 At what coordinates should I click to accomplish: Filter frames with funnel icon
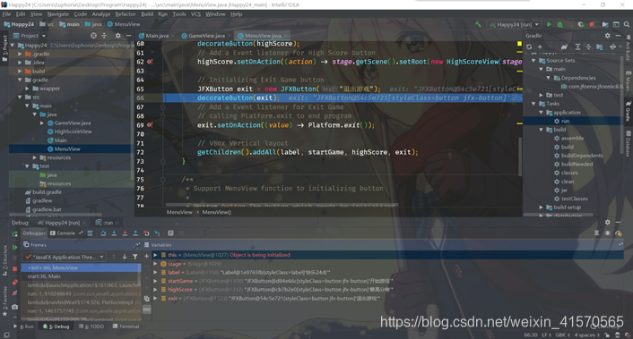tap(135, 257)
